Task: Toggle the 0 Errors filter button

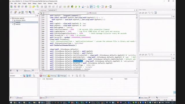Action: [43, 76]
